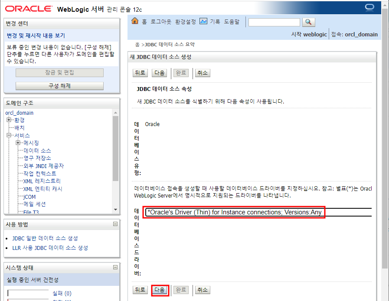The width and height of the screenshot is (389, 301).
Task: Click the bottom 다음 button
Action: point(160,290)
